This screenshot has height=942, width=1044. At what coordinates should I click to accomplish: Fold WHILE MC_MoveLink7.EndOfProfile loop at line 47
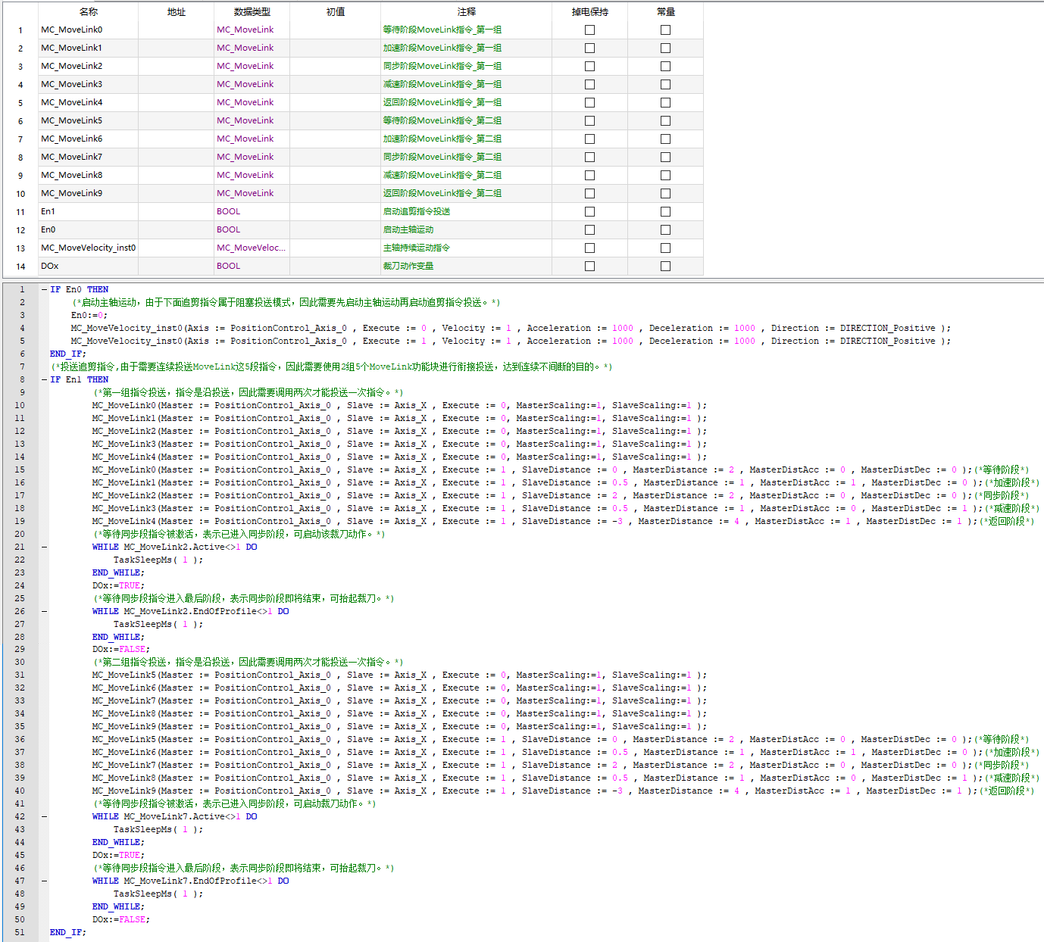[44, 881]
